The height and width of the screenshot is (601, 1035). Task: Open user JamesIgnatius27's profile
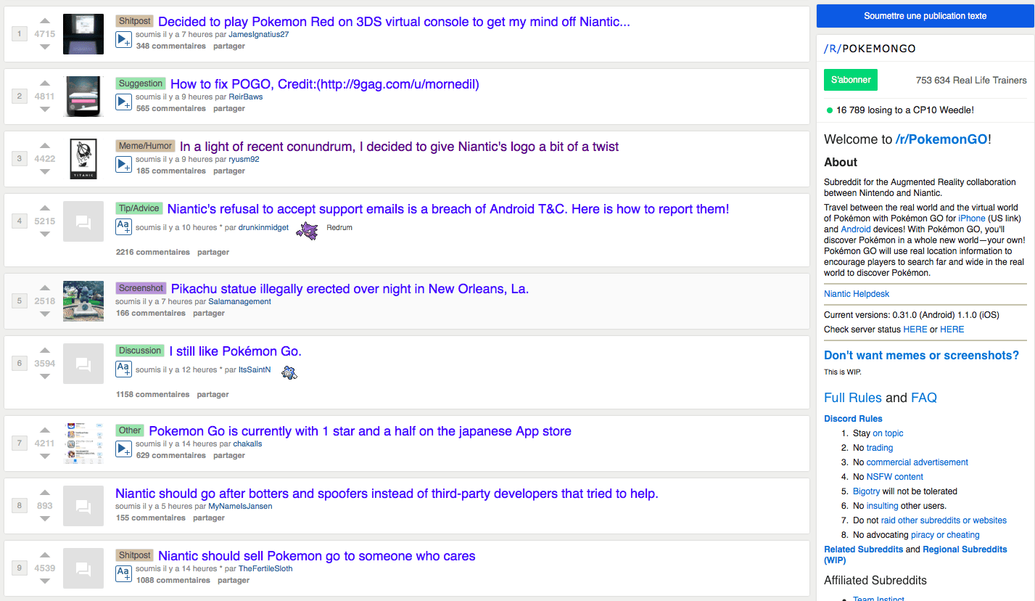(x=258, y=35)
